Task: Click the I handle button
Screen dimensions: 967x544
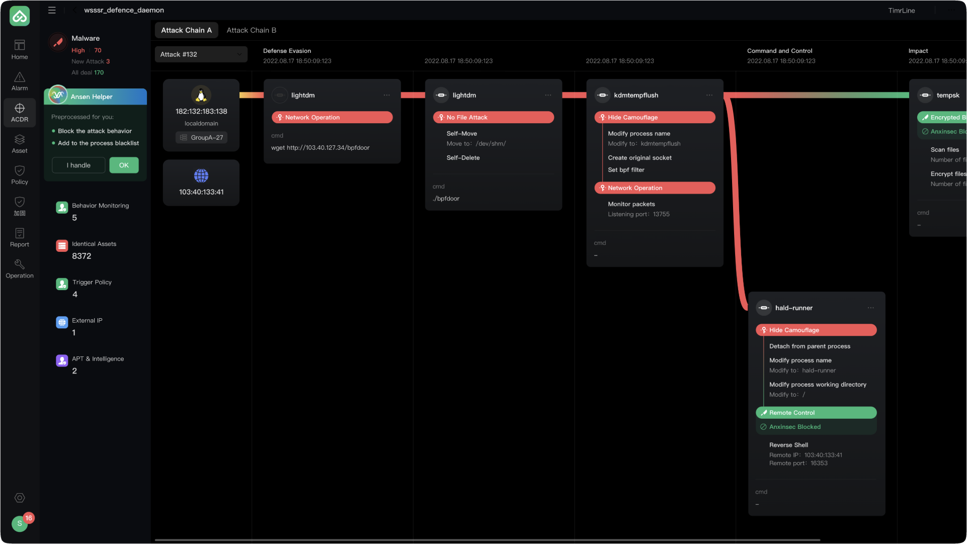Action: tap(78, 165)
